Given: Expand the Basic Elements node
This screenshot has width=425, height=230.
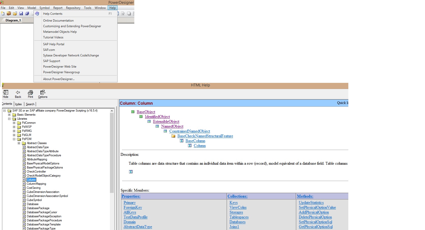Looking at the screenshot, I should coord(9,115).
